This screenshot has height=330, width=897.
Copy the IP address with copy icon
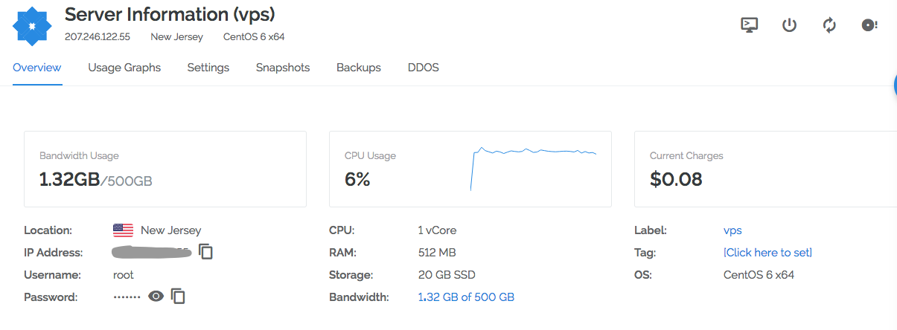tap(205, 252)
